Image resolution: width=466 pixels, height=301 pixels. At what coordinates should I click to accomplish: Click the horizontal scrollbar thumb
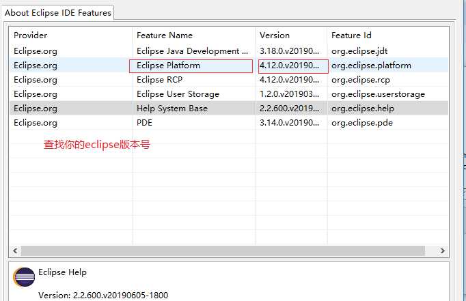[x=223, y=251]
